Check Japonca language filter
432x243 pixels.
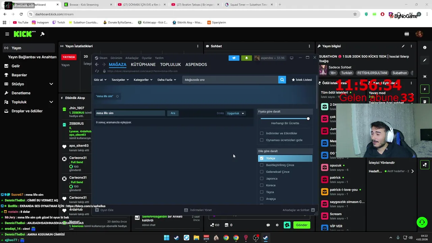pos(262,179)
